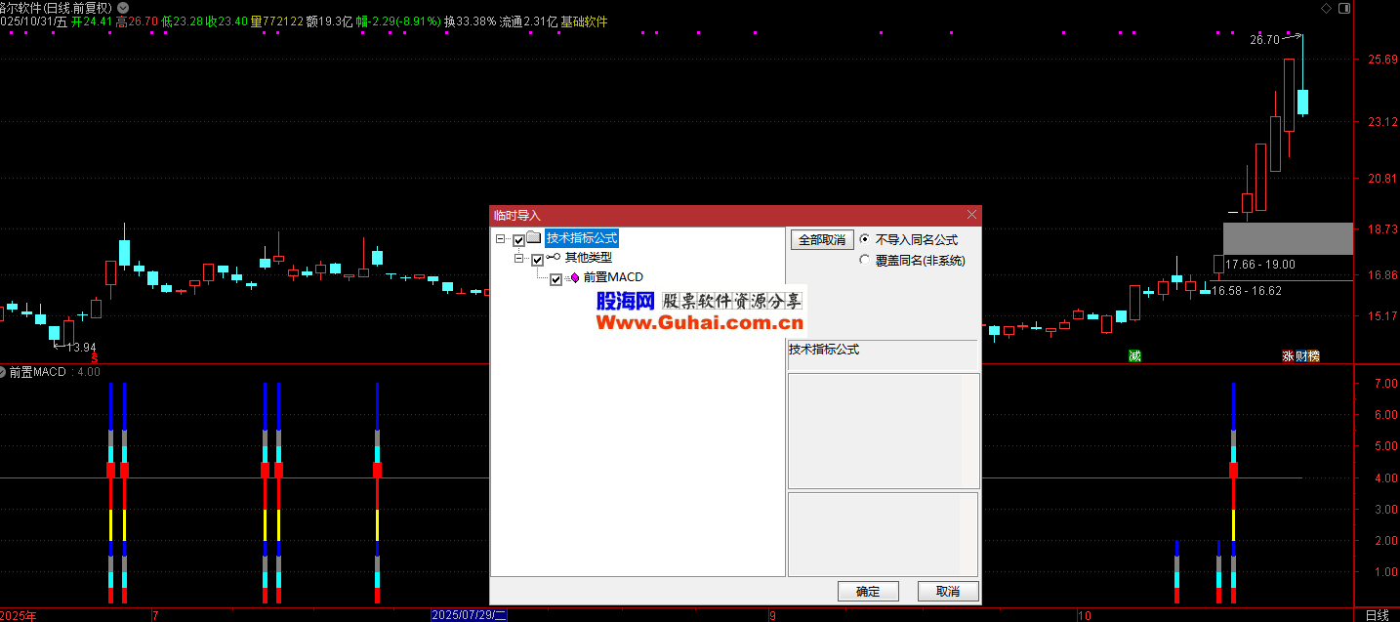Screen dimensions: 1400x622
Task: Click the 日线 period label at bottom-right
Action: tap(1377, 615)
